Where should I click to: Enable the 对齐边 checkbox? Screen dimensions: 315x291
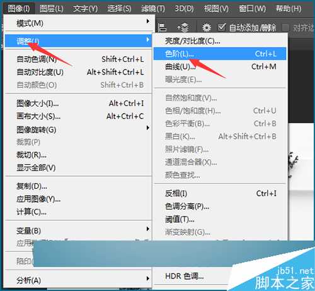[x=285, y=27]
